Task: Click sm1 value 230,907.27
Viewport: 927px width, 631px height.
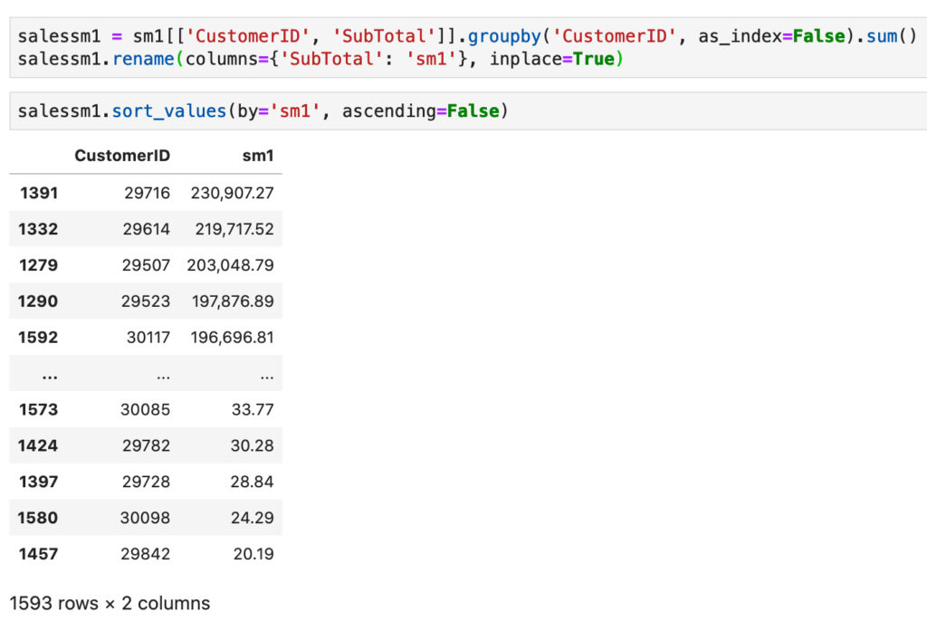Action: pos(233,193)
